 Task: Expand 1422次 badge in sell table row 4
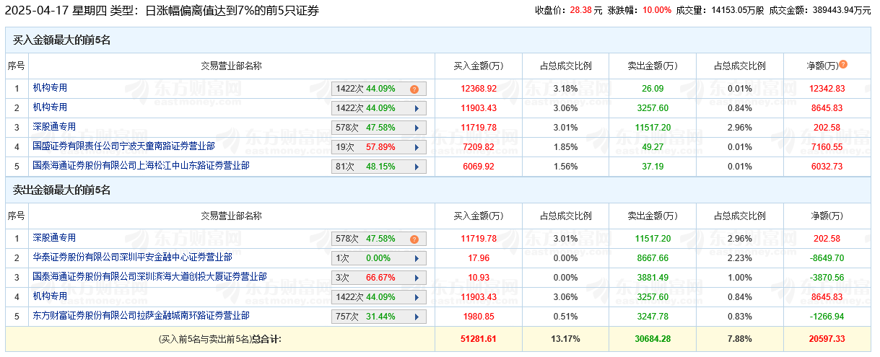(417, 297)
